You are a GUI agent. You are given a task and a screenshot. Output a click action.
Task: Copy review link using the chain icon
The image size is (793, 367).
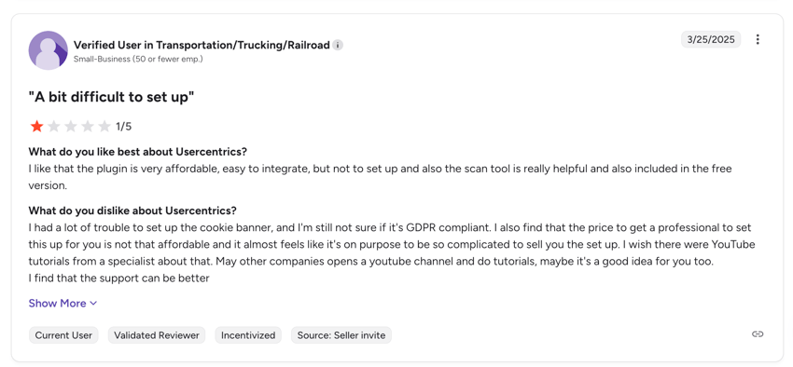click(758, 333)
